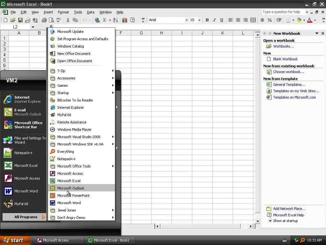326x245 pixels.
Task: Toggle Italic formatting
Action: pyautogui.click(x=214, y=20)
